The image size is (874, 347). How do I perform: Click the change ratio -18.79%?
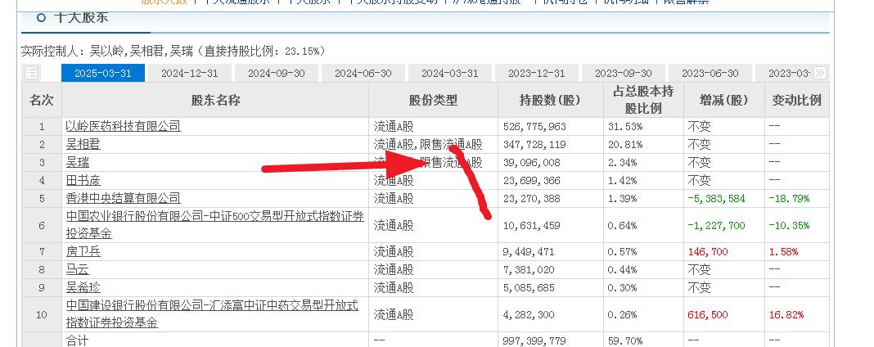[789, 198]
